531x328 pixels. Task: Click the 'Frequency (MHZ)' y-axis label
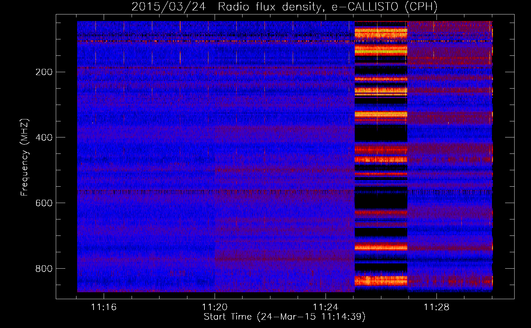tap(24, 157)
